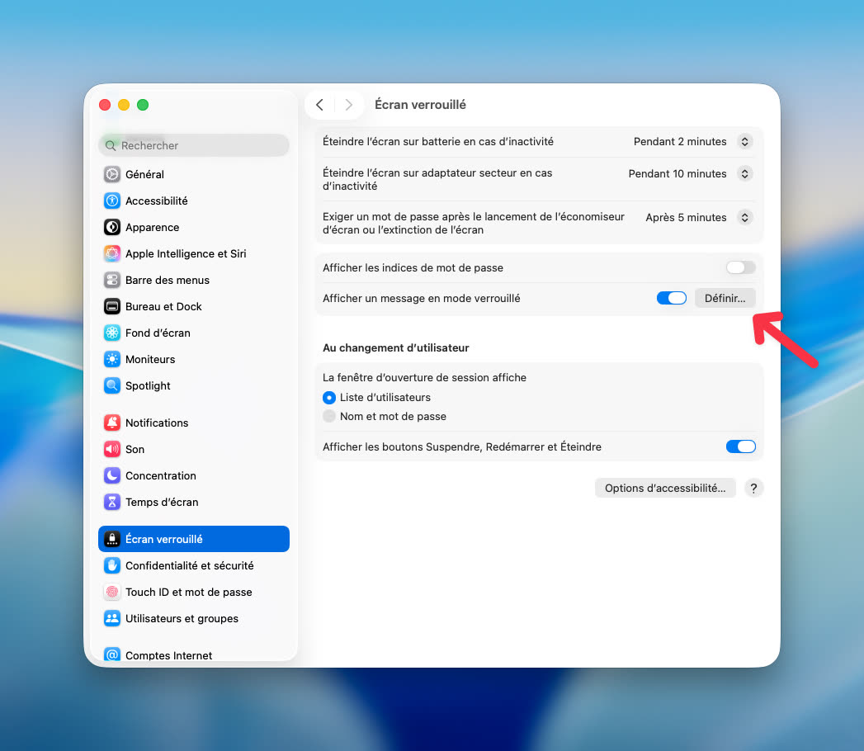
Task: Click the Touch ID fingerprint icon
Action: point(112,592)
